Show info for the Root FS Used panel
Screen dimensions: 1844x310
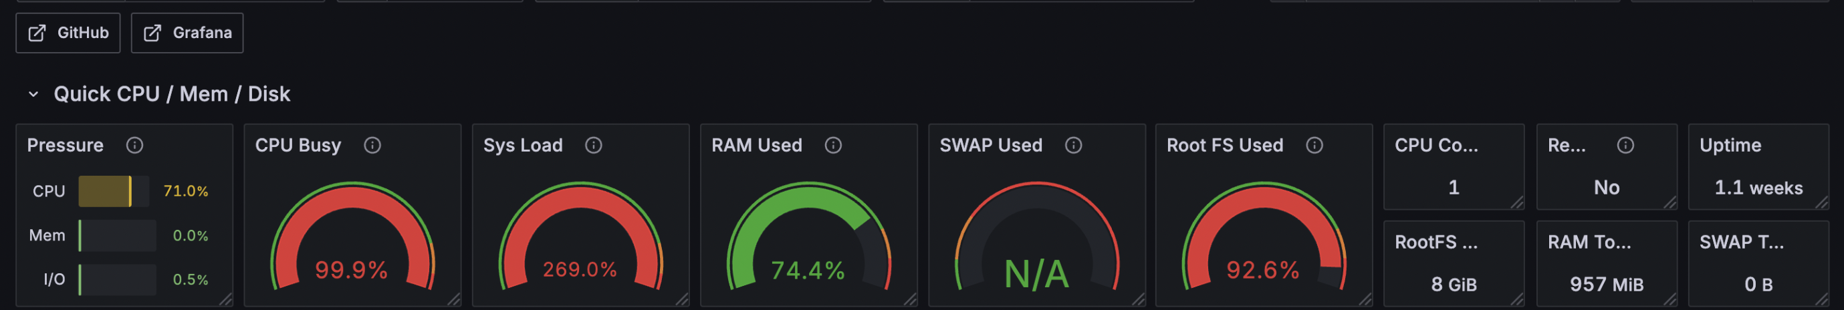(1314, 146)
